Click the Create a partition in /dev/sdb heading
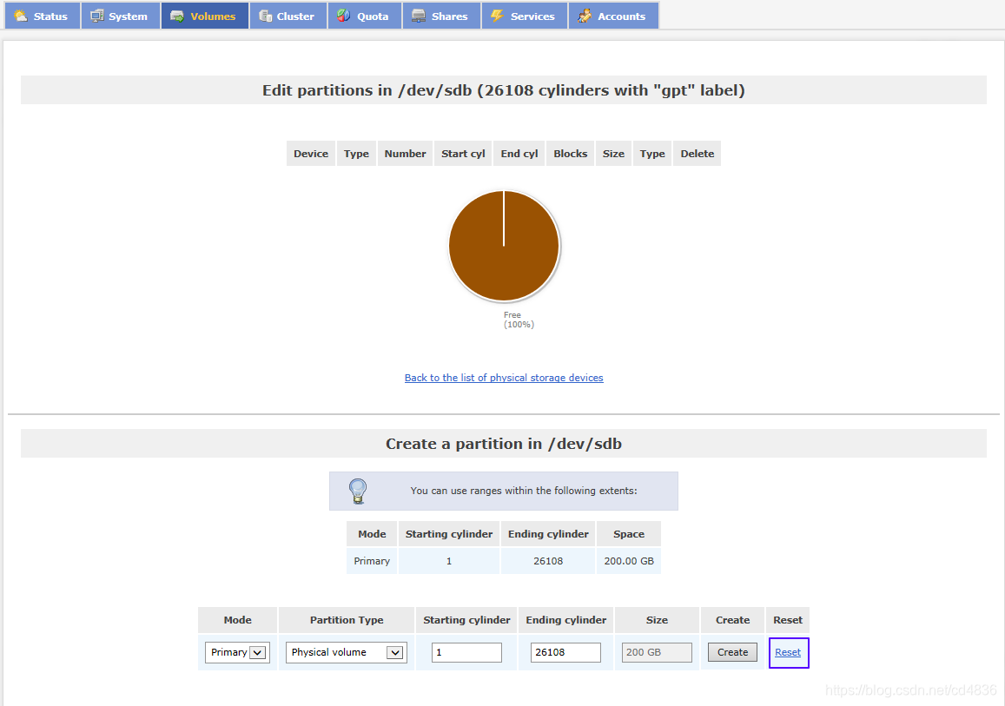This screenshot has width=1005, height=706. point(504,444)
